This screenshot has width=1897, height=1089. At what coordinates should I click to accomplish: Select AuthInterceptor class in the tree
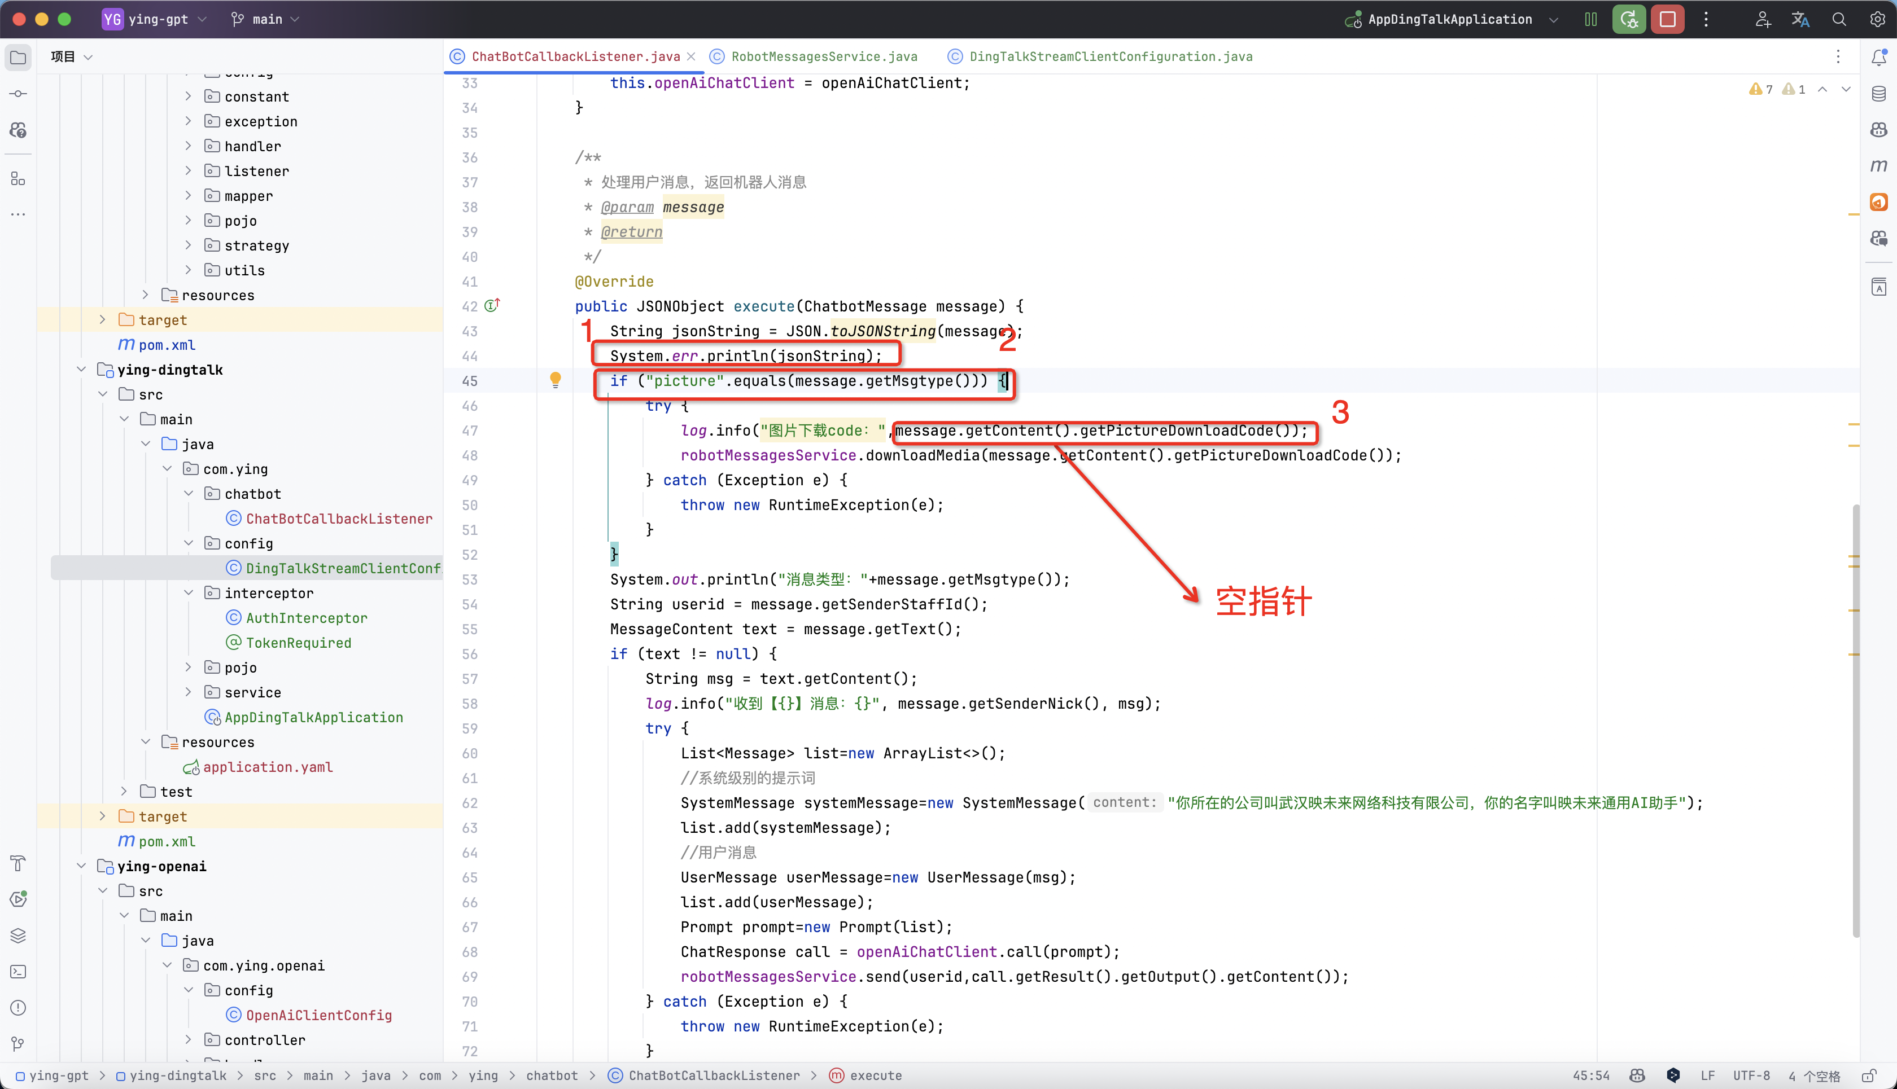point(296,618)
